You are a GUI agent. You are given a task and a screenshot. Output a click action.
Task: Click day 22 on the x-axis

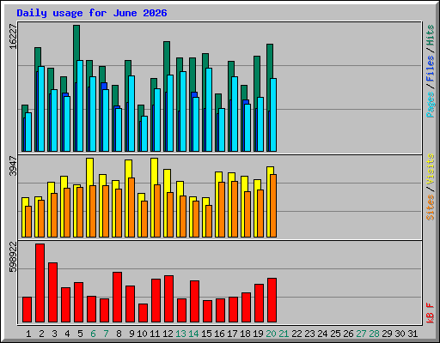tap(296, 334)
